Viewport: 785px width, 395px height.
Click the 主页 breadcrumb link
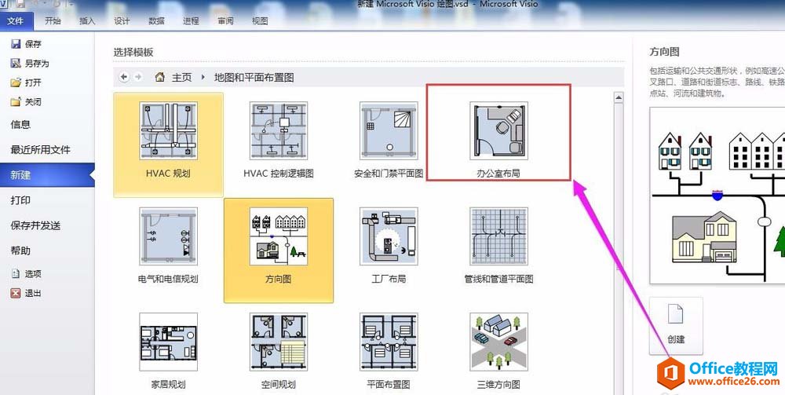182,77
